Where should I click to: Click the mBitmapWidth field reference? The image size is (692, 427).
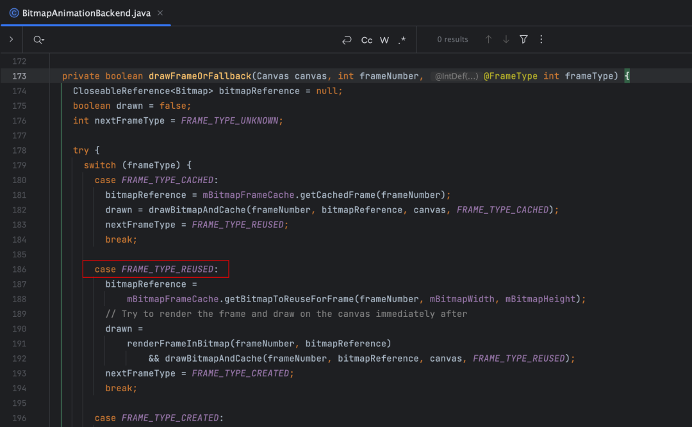[x=462, y=299]
